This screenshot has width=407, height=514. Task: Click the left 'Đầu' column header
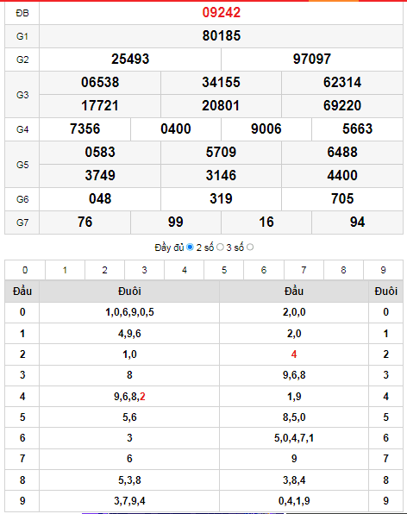[22, 291]
